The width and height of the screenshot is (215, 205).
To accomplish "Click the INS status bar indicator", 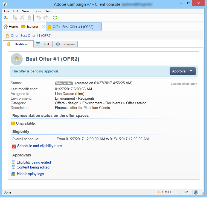I will [186, 192].
